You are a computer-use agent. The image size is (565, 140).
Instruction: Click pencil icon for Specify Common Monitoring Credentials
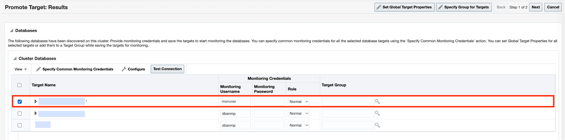[39, 69]
